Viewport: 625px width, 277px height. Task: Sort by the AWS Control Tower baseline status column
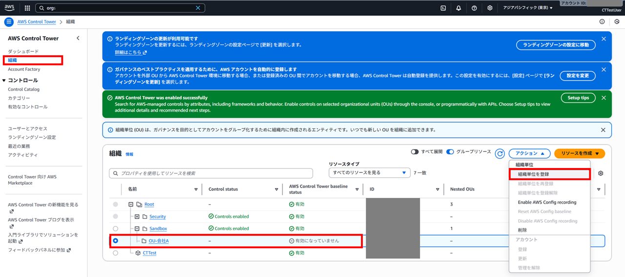click(357, 190)
